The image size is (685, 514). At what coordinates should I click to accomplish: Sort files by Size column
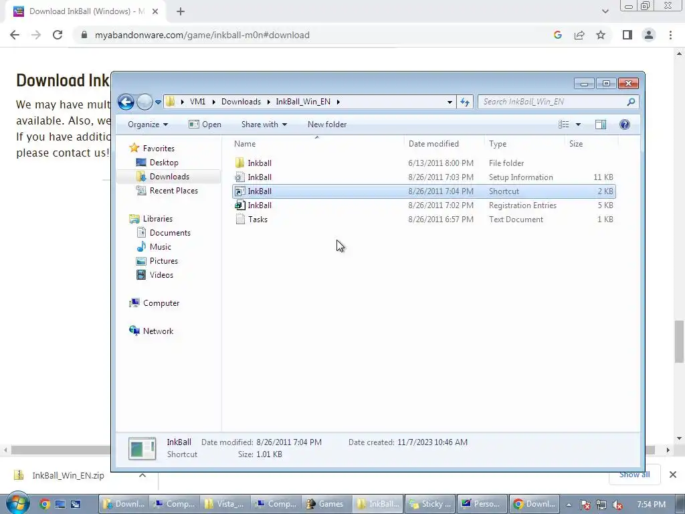tap(591, 144)
